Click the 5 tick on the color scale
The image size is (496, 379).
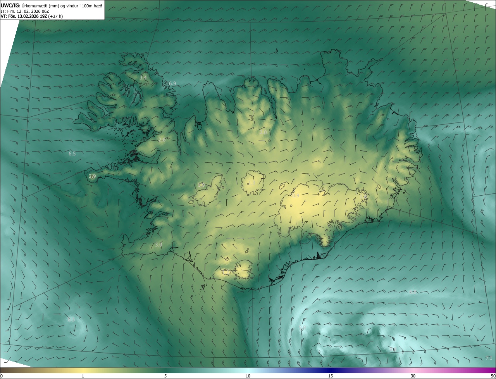(x=165, y=376)
